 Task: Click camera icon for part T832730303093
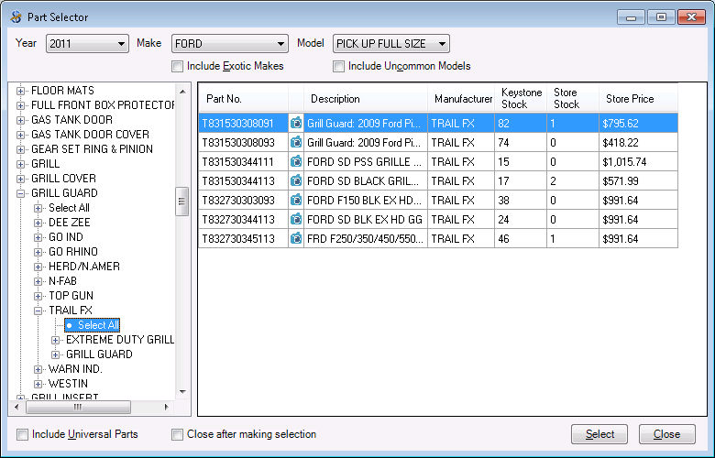[296, 200]
